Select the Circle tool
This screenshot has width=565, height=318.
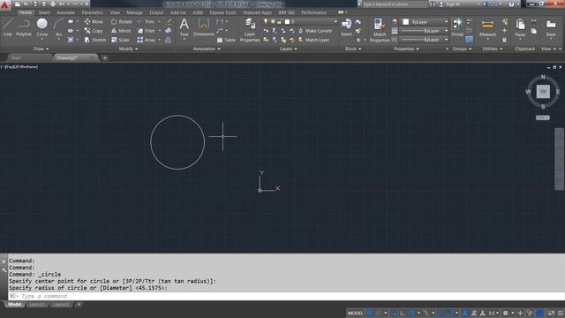[x=42, y=26]
